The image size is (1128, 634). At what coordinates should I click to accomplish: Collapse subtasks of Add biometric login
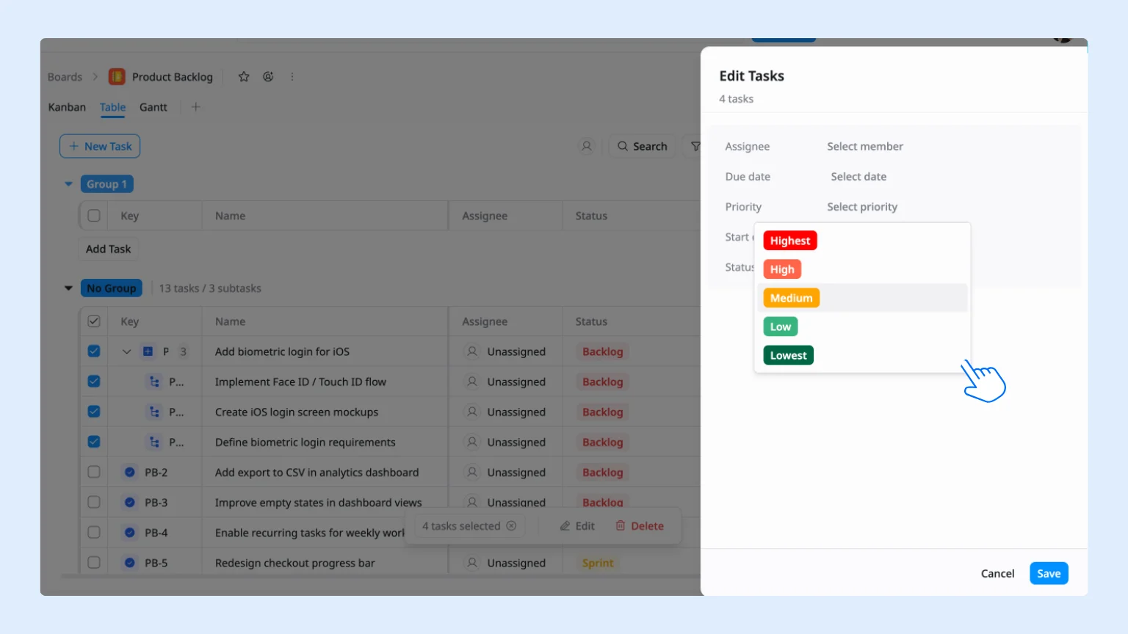126,351
